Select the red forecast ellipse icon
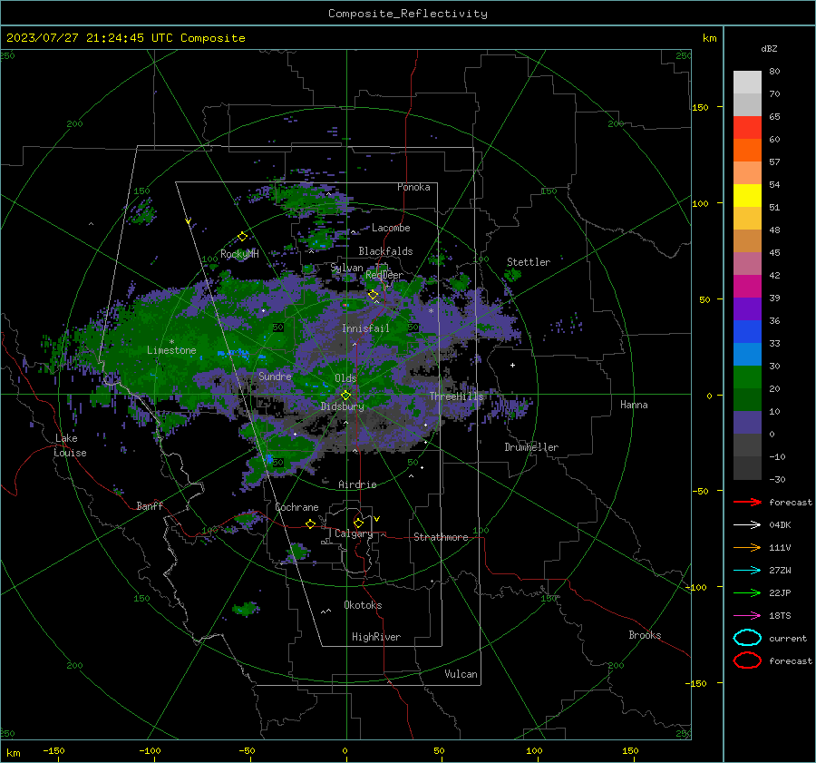The image size is (816, 763). tap(747, 660)
